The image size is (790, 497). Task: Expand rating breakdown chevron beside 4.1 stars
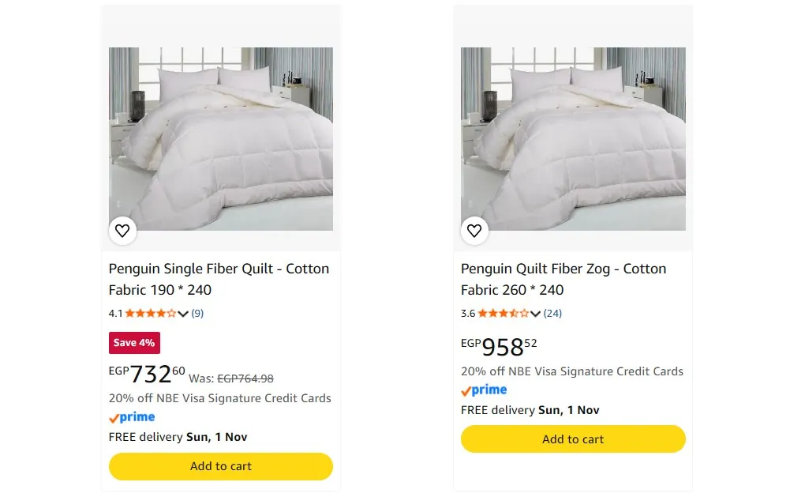pyautogui.click(x=183, y=314)
